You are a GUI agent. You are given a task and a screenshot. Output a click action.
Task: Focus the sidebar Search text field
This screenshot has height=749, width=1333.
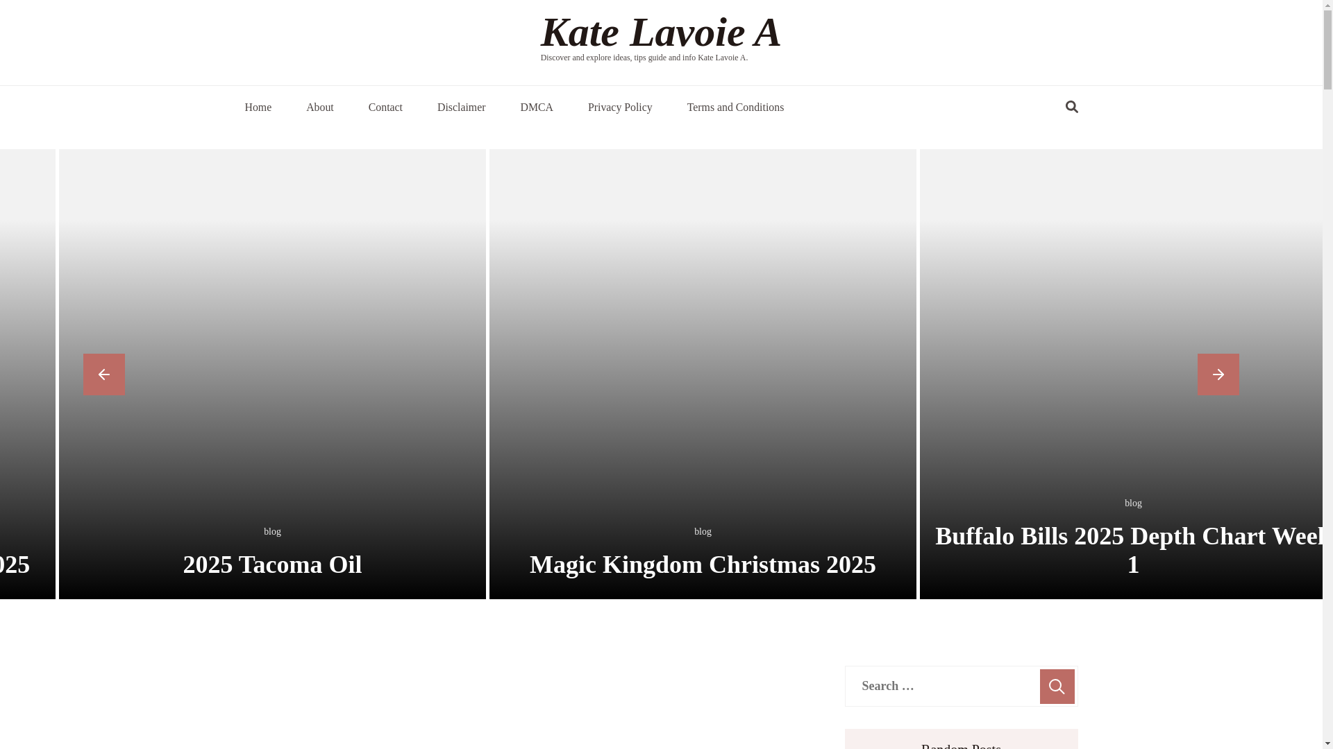click(x=942, y=687)
